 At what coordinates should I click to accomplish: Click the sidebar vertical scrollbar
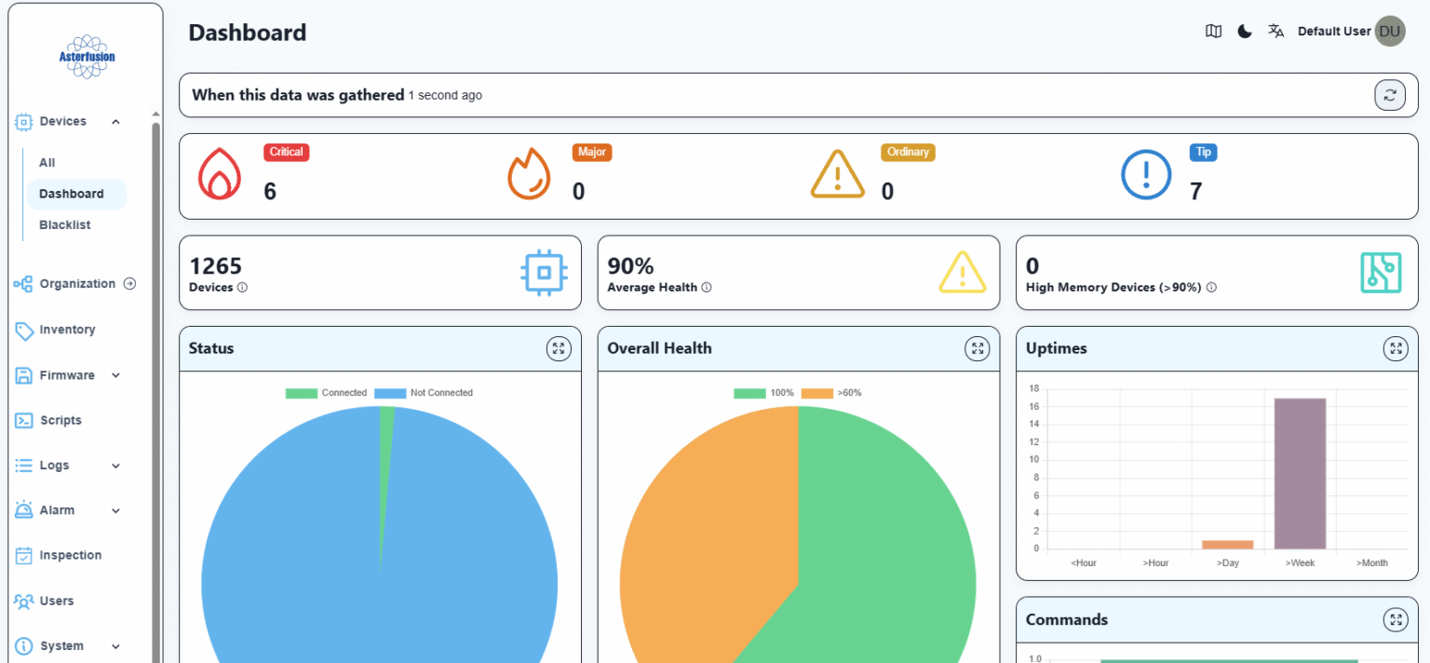155,391
